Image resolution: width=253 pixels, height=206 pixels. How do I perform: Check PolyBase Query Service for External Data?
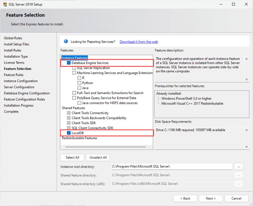(x=74, y=98)
